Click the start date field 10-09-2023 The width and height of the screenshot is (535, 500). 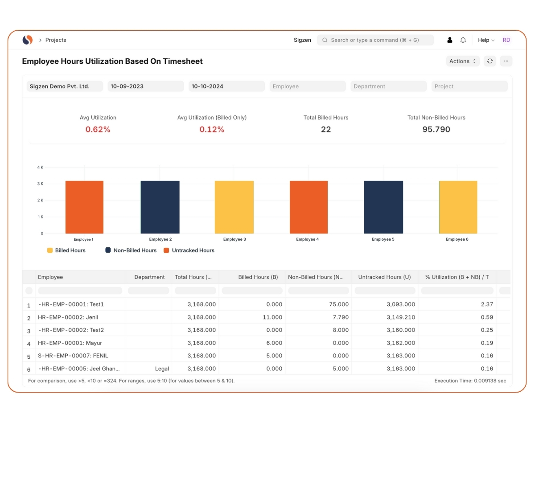pyautogui.click(x=145, y=86)
